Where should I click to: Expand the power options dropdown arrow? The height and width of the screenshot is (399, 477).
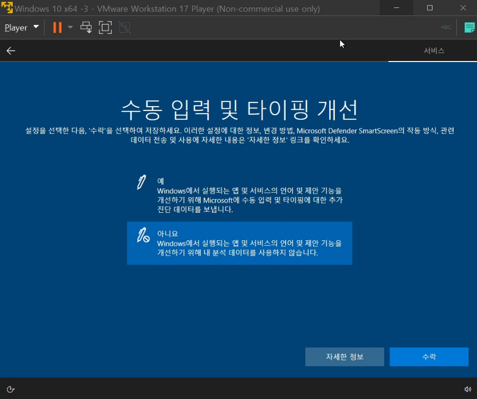click(x=70, y=28)
